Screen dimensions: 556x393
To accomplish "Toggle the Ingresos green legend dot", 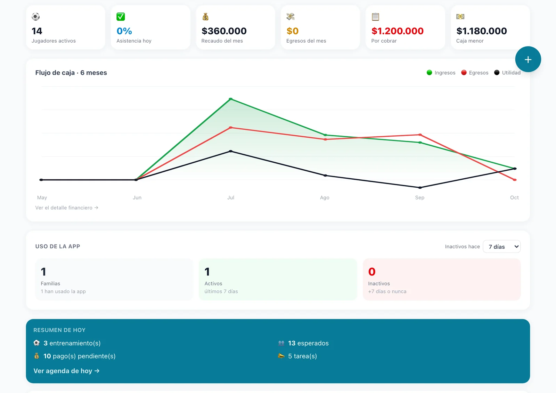I will (429, 72).
